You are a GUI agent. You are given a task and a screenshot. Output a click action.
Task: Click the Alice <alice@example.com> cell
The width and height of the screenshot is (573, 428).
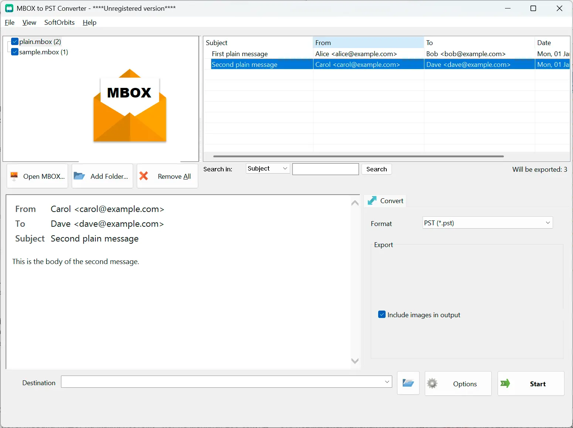coord(356,54)
